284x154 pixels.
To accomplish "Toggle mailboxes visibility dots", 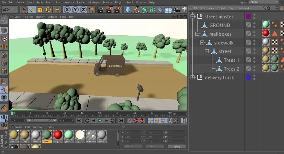I will (254, 33).
